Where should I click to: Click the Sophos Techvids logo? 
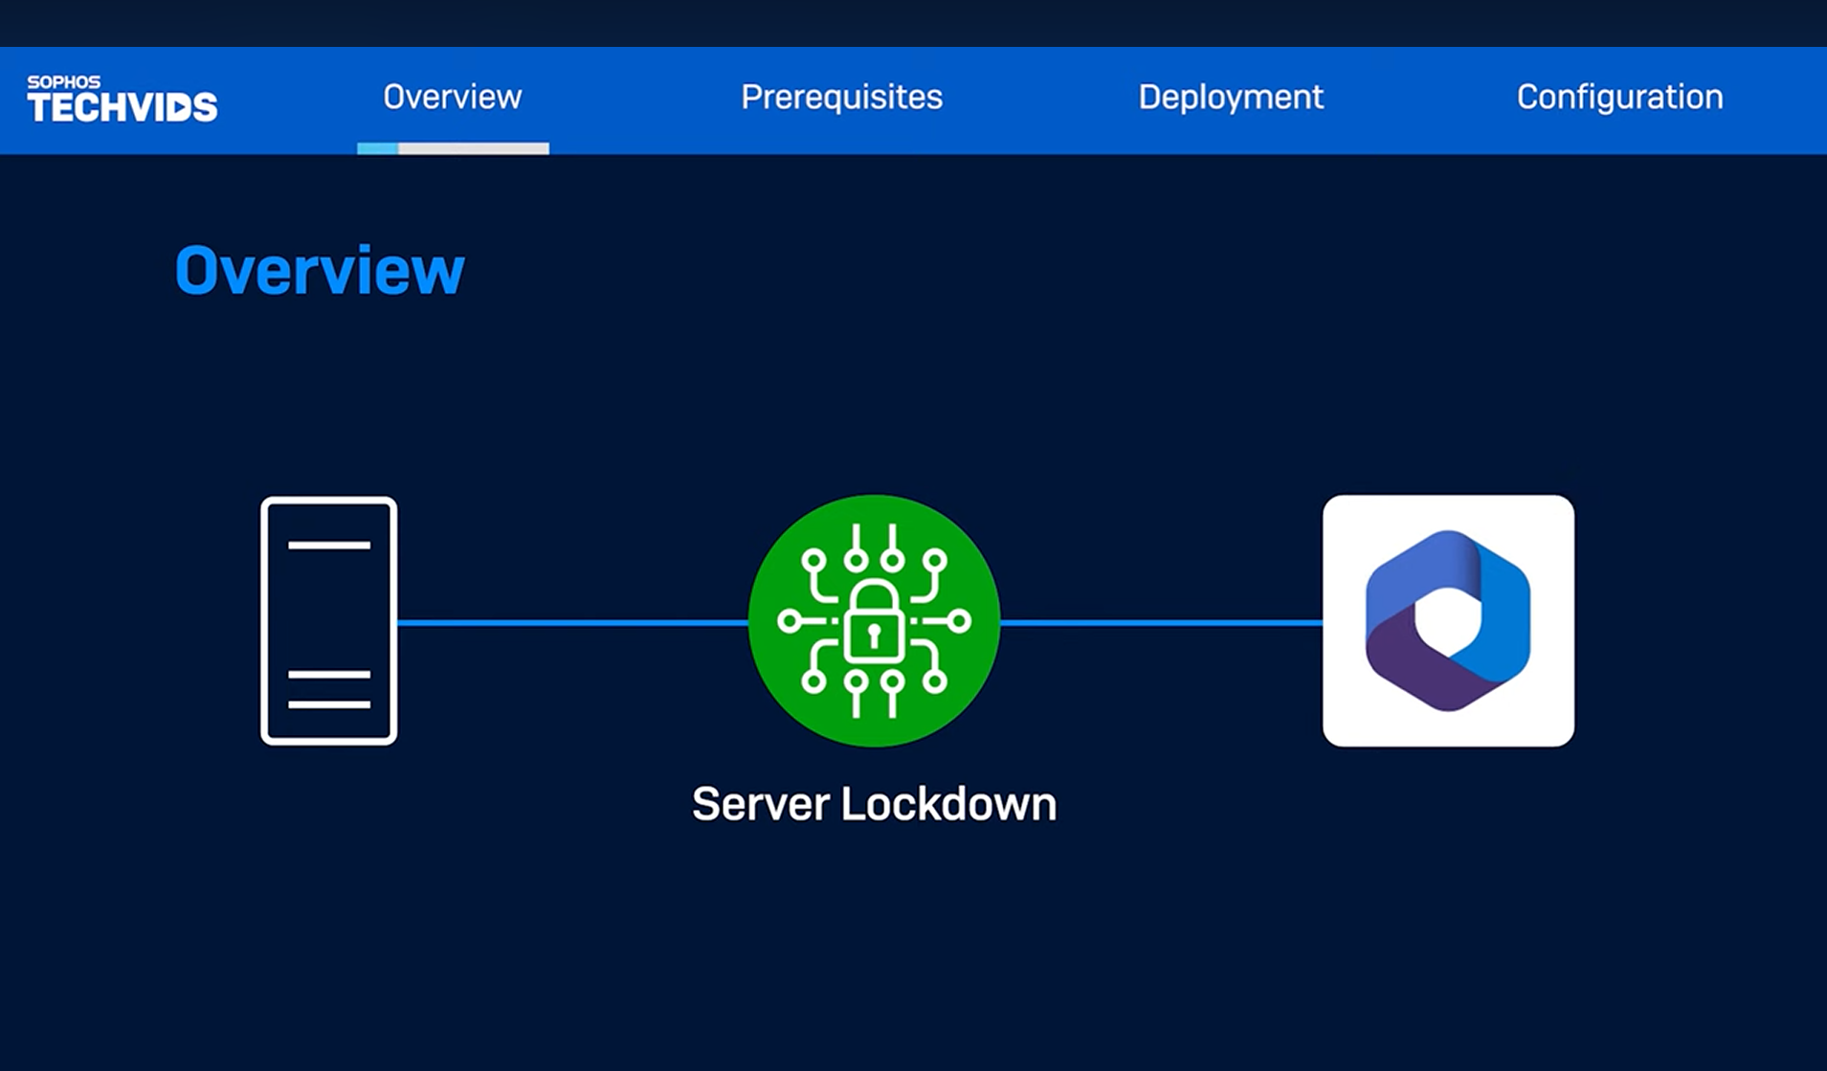(122, 99)
